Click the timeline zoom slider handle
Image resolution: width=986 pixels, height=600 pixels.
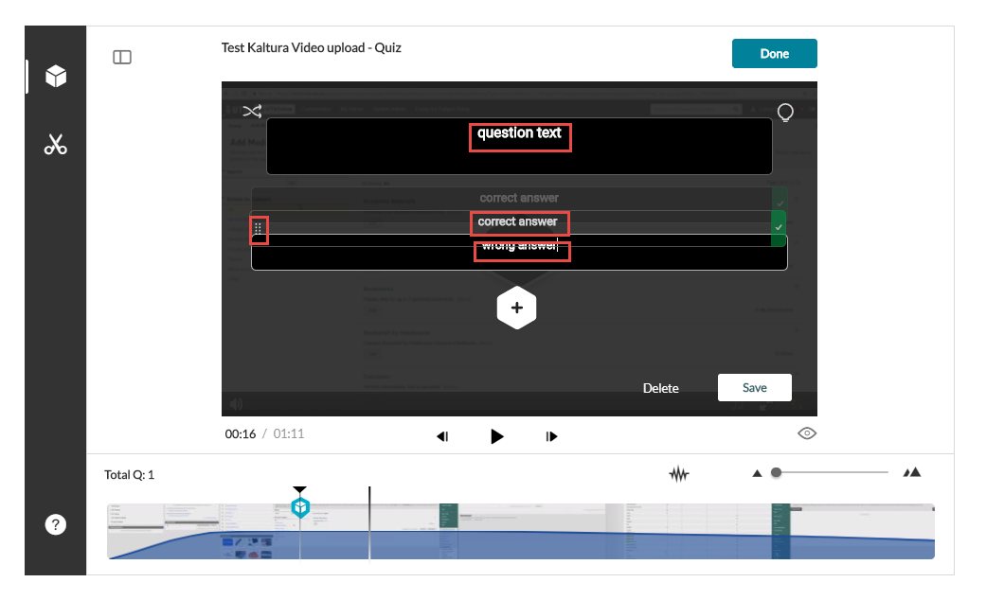776,472
